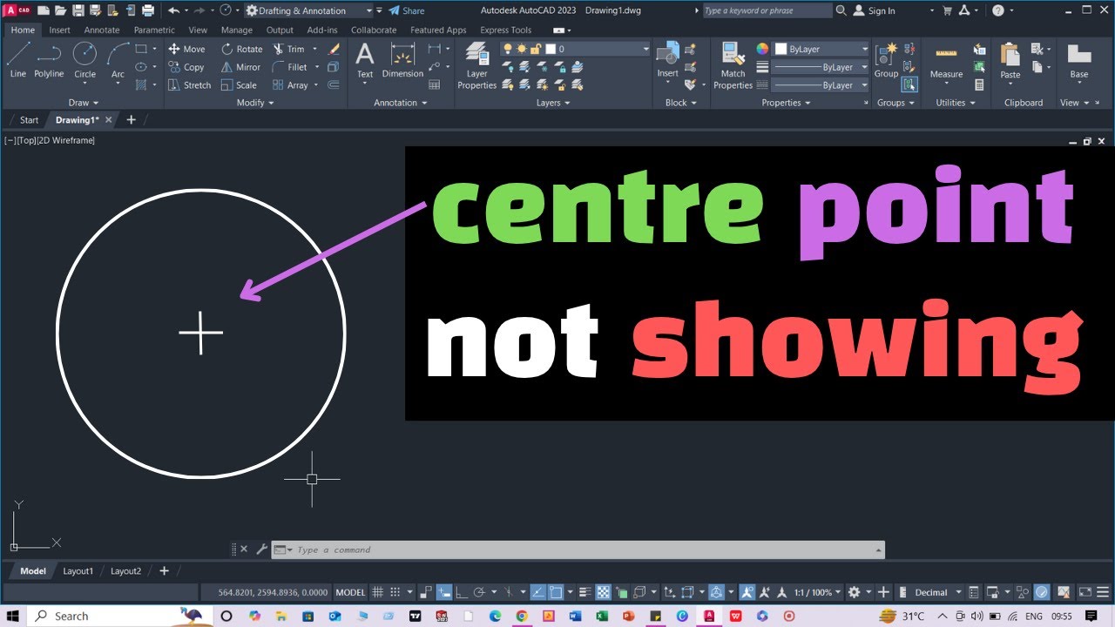Switch to the Layout1 tab
1115x627 pixels.
[78, 571]
